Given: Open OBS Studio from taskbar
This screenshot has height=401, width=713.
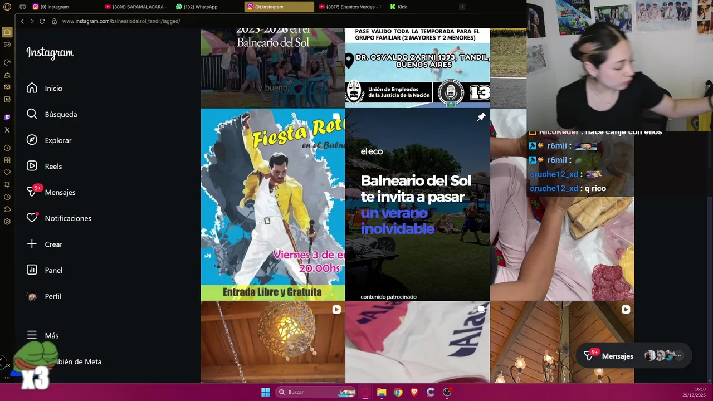Looking at the screenshot, I should tap(447, 392).
